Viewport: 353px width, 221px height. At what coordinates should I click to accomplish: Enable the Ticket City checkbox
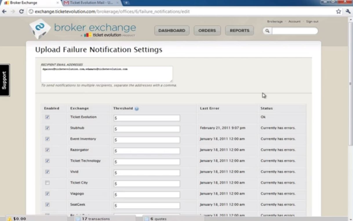(x=47, y=182)
